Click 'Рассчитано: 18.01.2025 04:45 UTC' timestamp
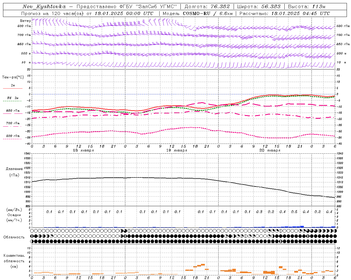This screenshot has width=351, height=280. [285, 13]
